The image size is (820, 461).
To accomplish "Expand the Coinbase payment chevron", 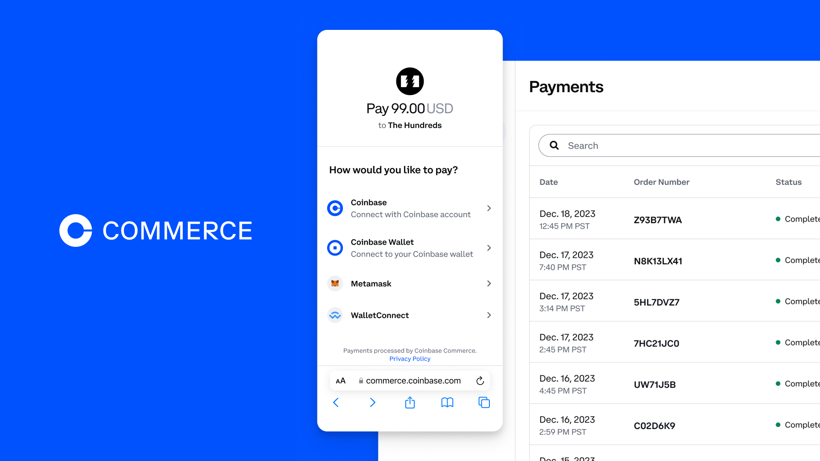I will point(488,208).
